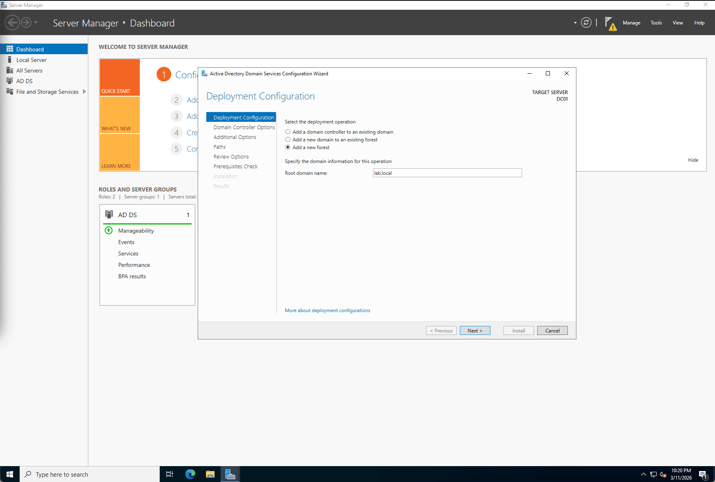Select the WHAT'S NEW tile
Image resolution: width=715 pixels, height=482 pixels.
coord(119,115)
